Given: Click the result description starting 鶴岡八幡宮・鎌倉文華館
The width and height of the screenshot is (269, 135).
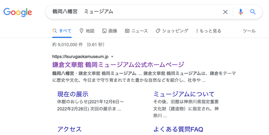Looking at the screenshot, I should pos(144,77).
